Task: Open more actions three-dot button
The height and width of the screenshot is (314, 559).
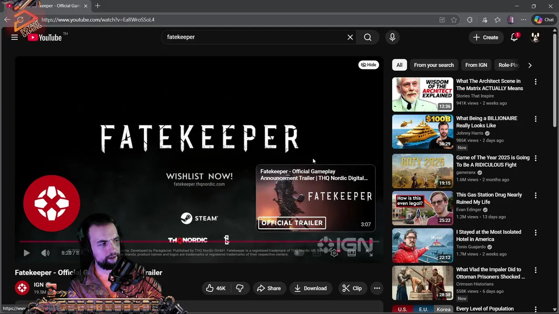Action: pos(377,288)
